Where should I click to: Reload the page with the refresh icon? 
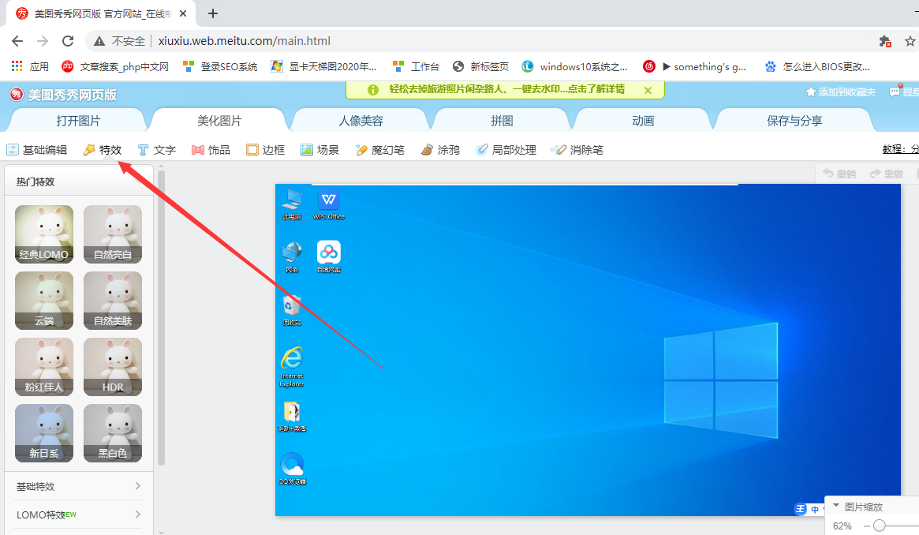tap(68, 41)
